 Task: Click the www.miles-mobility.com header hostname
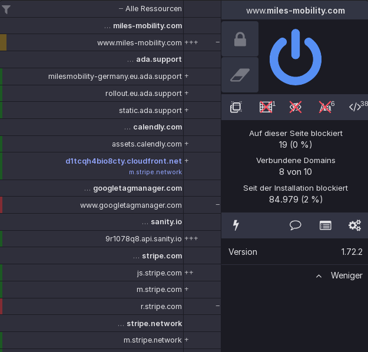296,11
